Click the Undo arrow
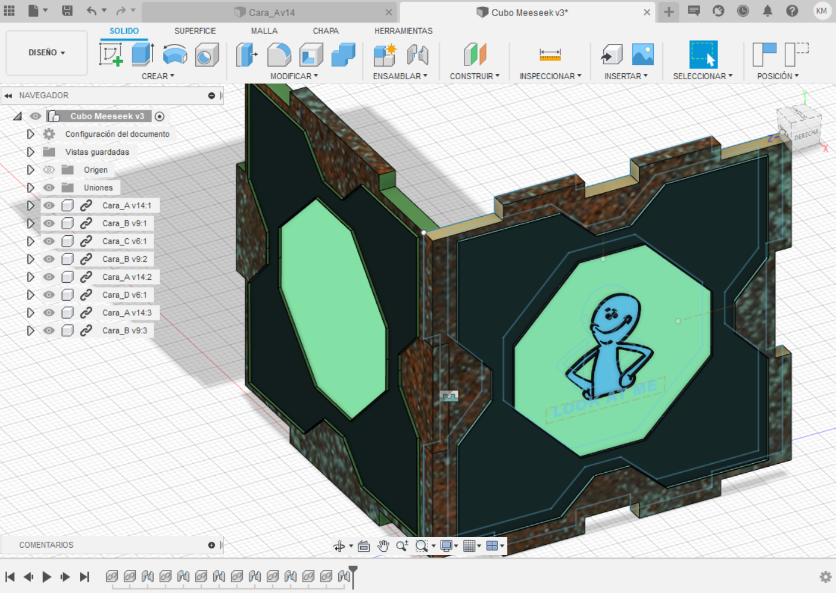The image size is (836, 593). coord(91,11)
